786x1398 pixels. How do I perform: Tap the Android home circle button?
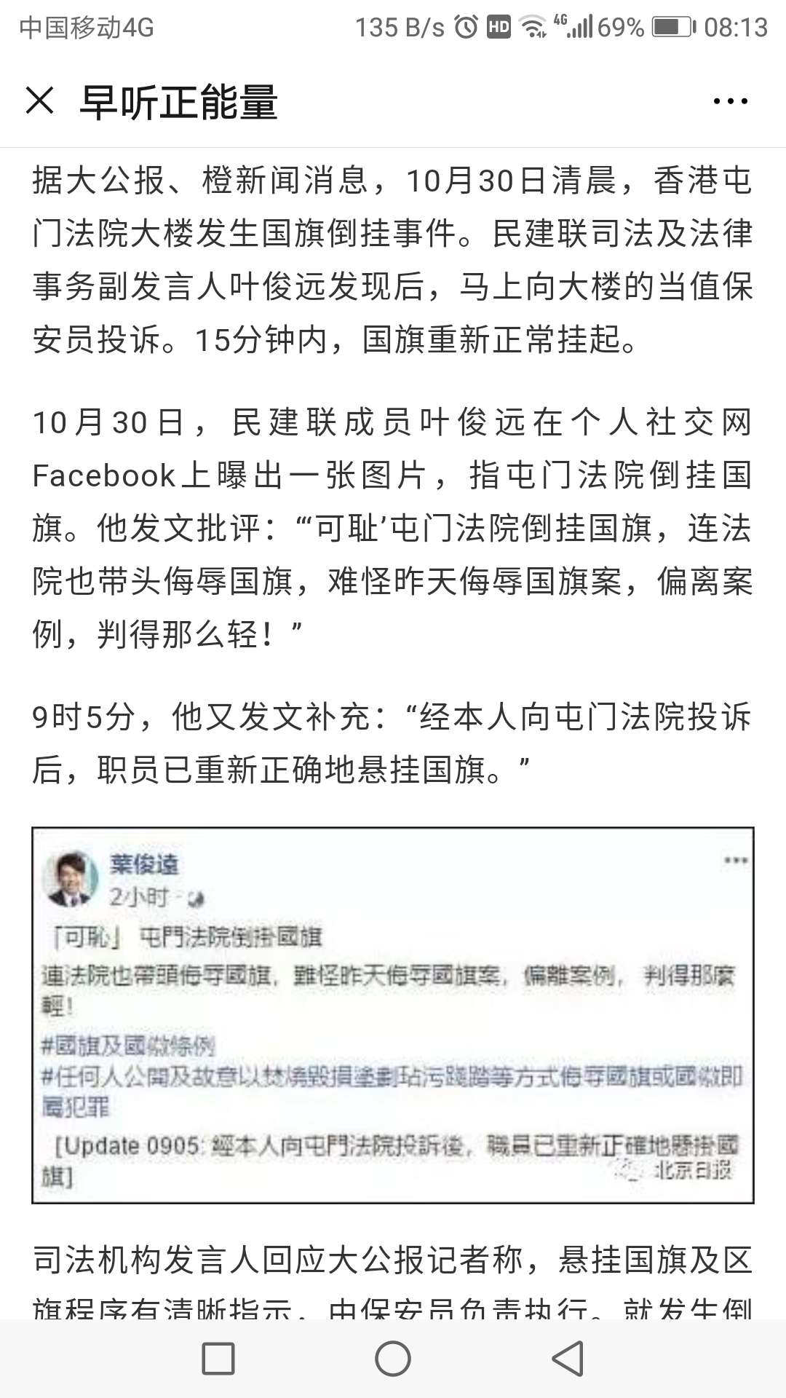(x=393, y=1358)
